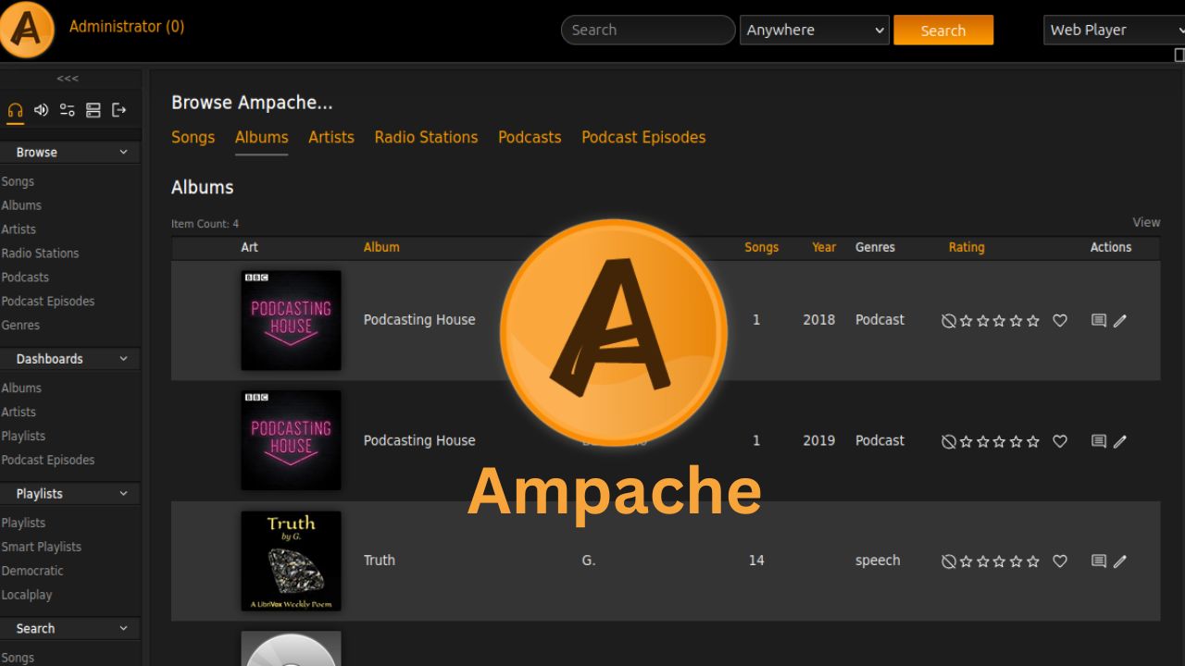Open the speaker Localplay sidebar tab
Screen dimensions: 1185x666
[41, 110]
